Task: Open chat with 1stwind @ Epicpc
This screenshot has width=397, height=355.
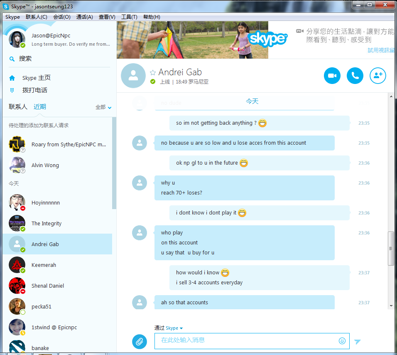Action: (57, 327)
